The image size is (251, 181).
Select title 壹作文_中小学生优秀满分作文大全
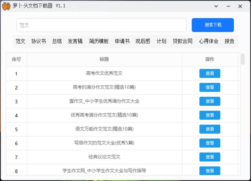104,101
